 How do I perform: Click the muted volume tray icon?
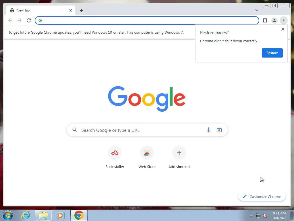point(265,216)
